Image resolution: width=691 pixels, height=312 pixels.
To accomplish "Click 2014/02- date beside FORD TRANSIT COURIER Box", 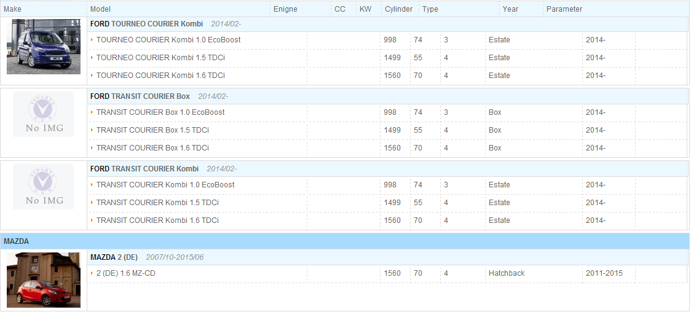I will coord(213,96).
